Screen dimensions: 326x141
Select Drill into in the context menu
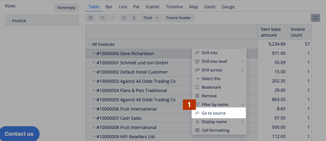(209, 53)
